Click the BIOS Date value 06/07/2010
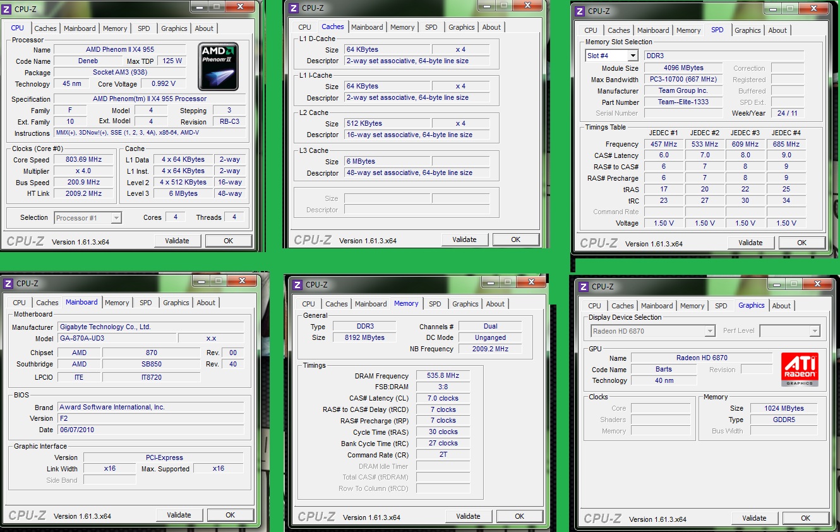Screen dimensions: 840x532 click(x=150, y=430)
